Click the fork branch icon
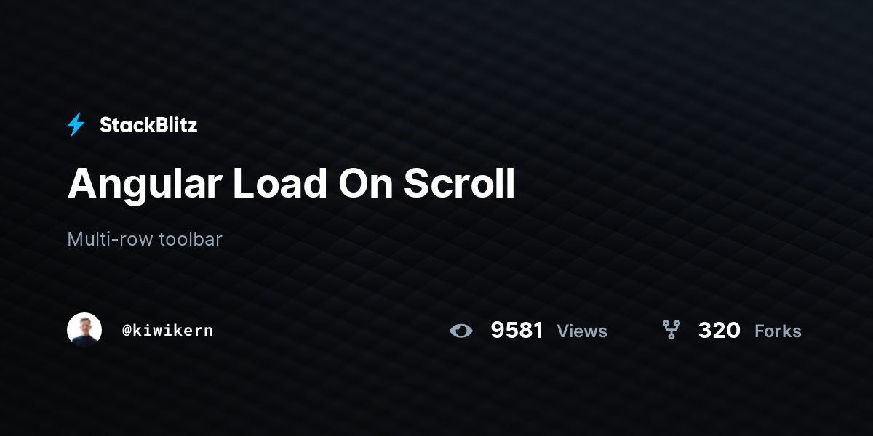Viewport: 873px width, 436px height. pos(671,330)
